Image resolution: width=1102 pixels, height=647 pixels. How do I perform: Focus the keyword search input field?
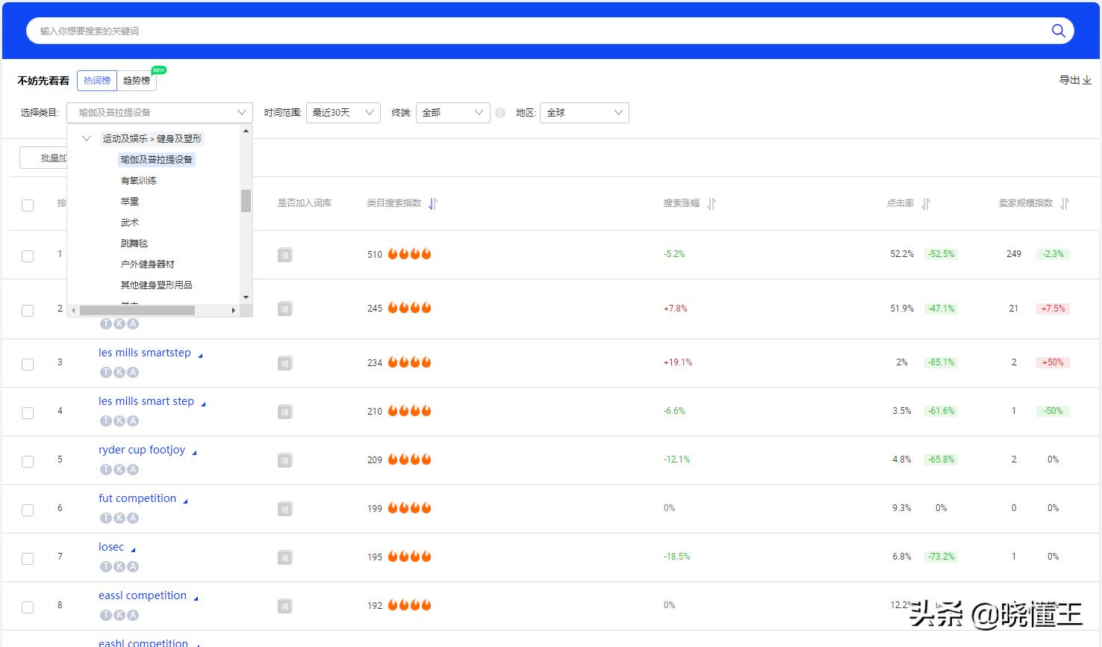coord(523,31)
